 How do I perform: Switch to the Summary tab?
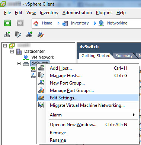point(124,56)
